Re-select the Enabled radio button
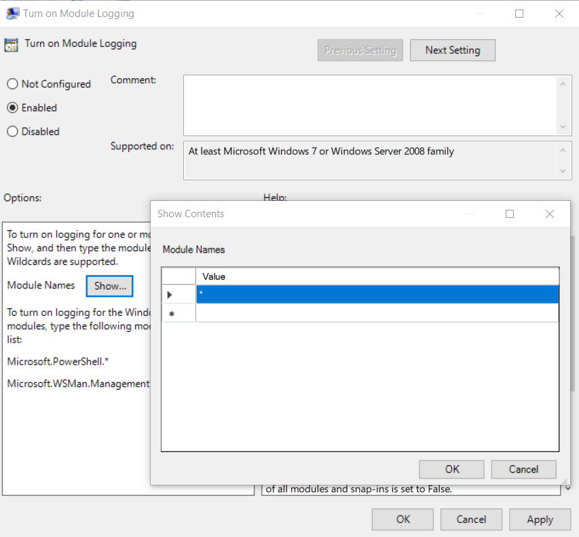579x537 pixels. point(12,108)
